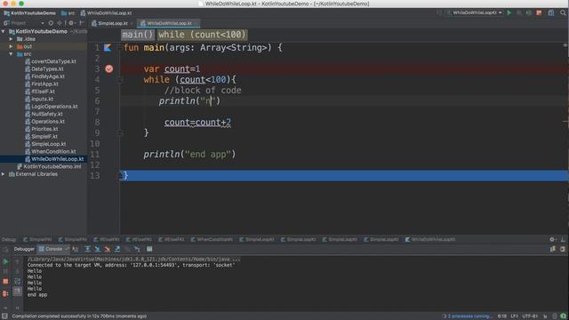This screenshot has width=569, height=320.
Task: Open Search Everywhere magnifier icon
Action: (x=563, y=12)
